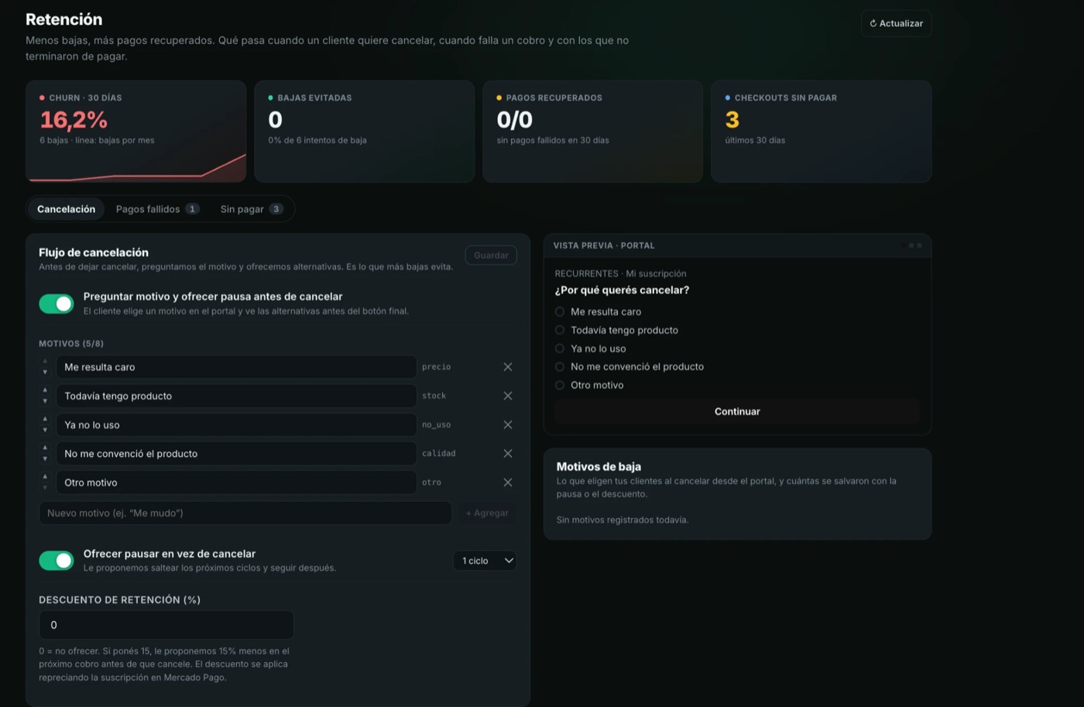The image size is (1084, 707).
Task: Choose "Todavía tengo producto" radio in preview
Action: click(560, 330)
